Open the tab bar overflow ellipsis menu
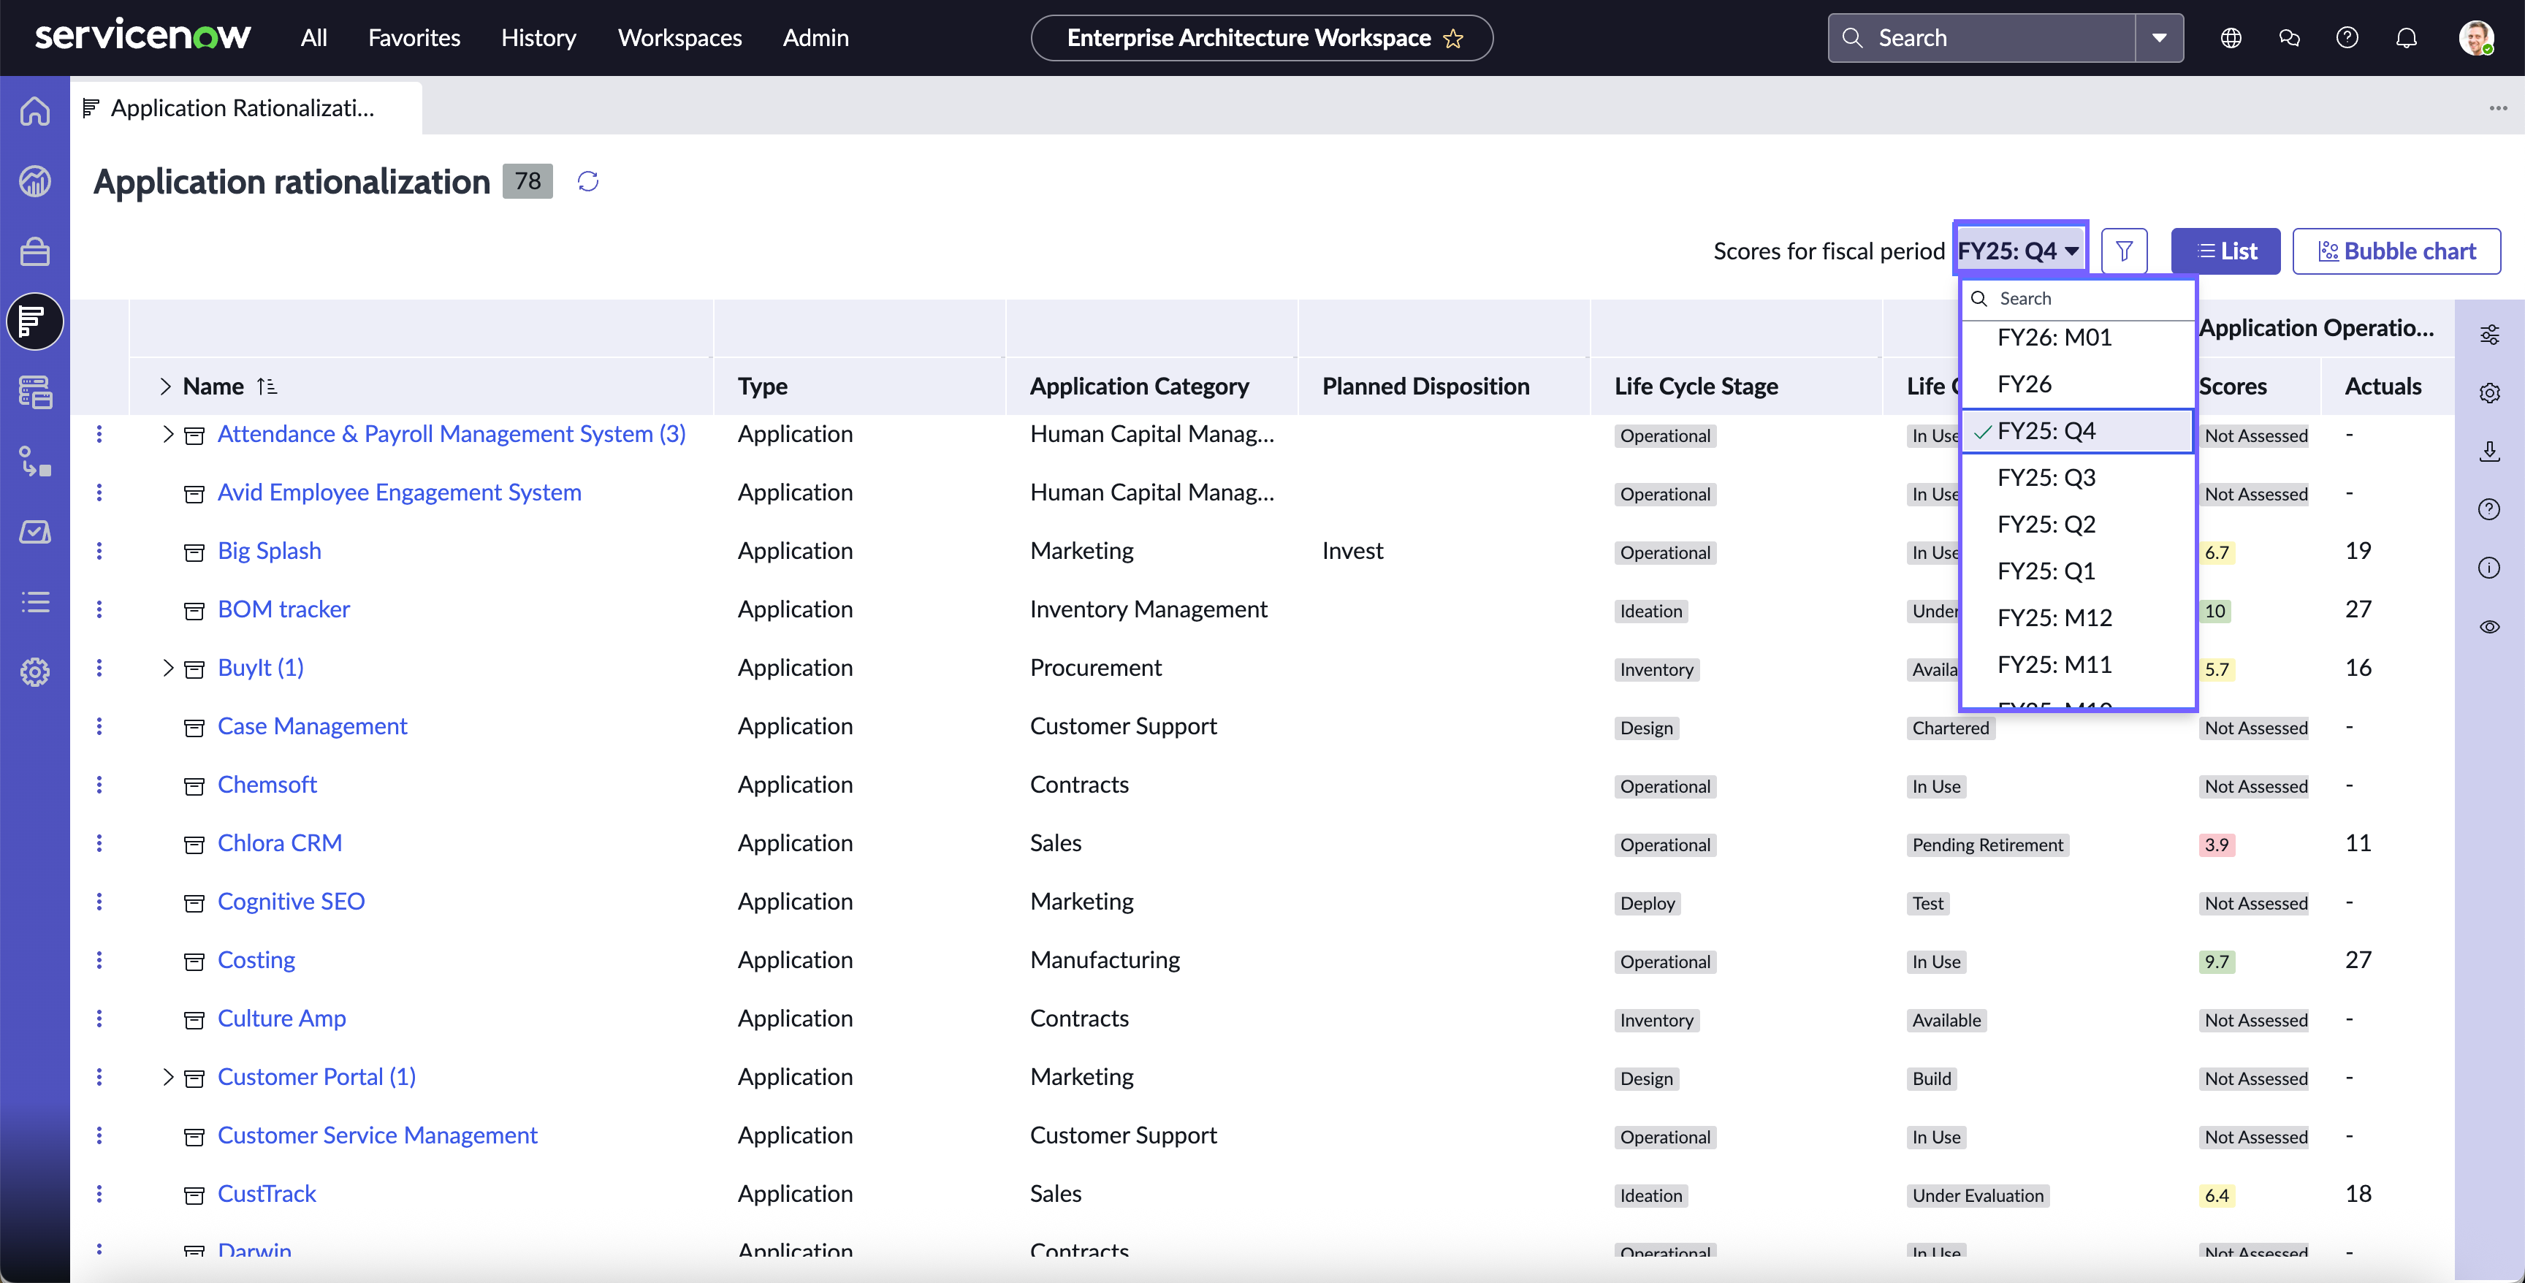The width and height of the screenshot is (2525, 1283). (2497, 108)
